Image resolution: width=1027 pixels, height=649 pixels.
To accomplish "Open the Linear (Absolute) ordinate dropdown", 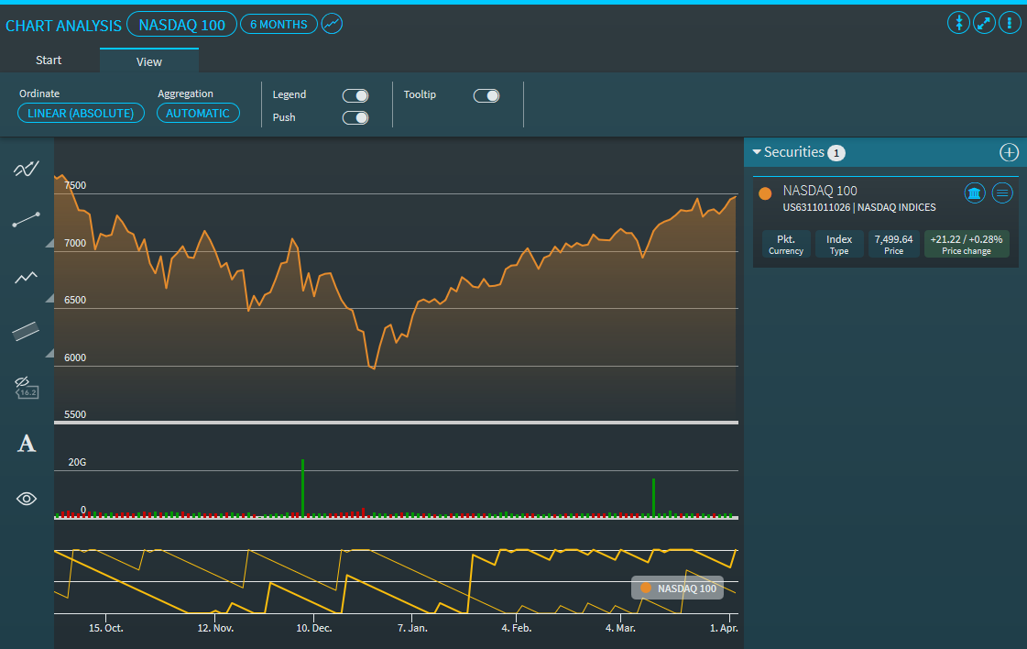I will pos(81,113).
